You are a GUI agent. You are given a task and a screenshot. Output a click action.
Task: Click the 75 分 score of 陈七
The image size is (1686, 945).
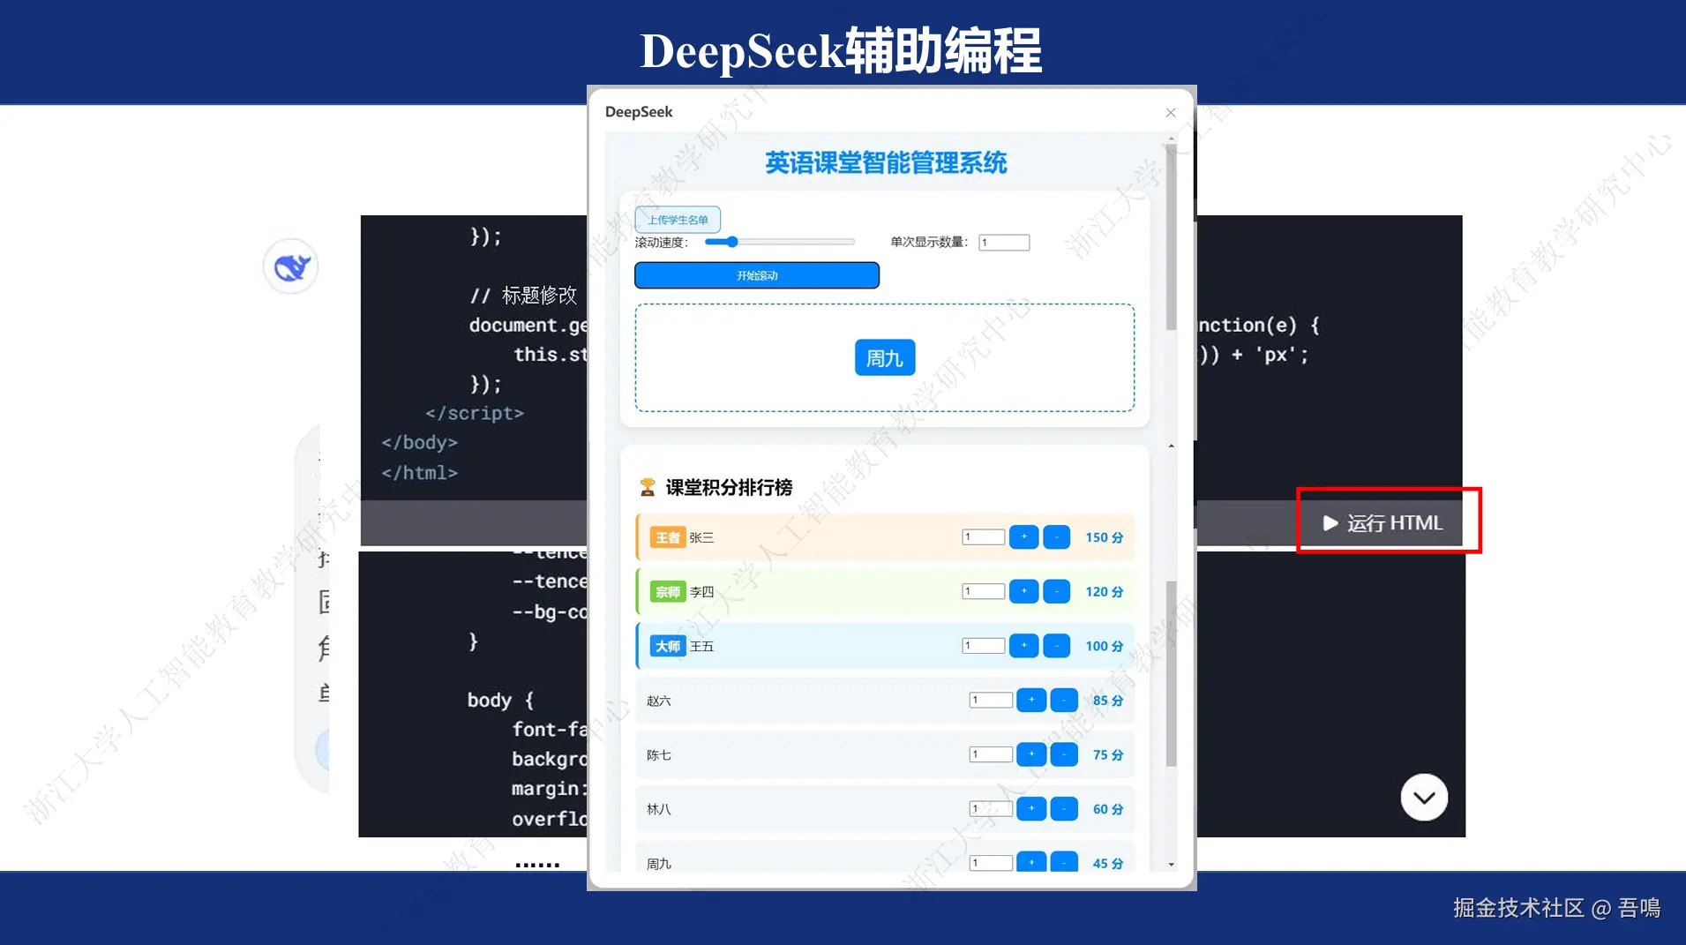click(1108, 755)
